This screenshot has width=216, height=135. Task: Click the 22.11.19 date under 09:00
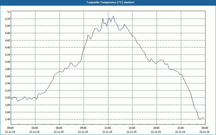tap(83, 132)
